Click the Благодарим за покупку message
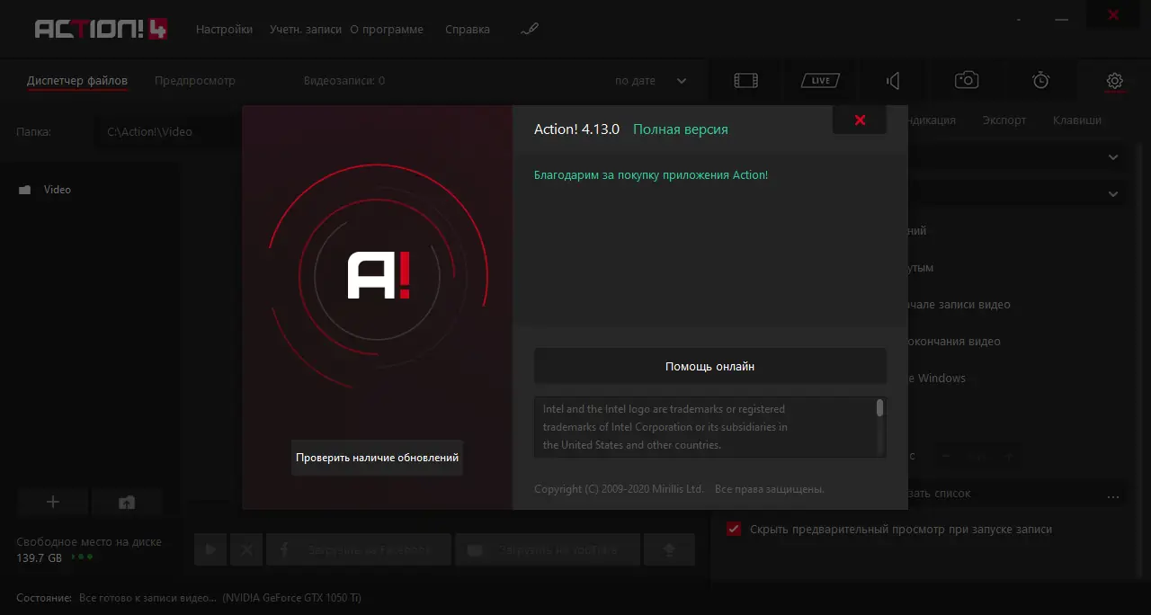This screenshot has width=1151, height=615. (x=651, y=175)
